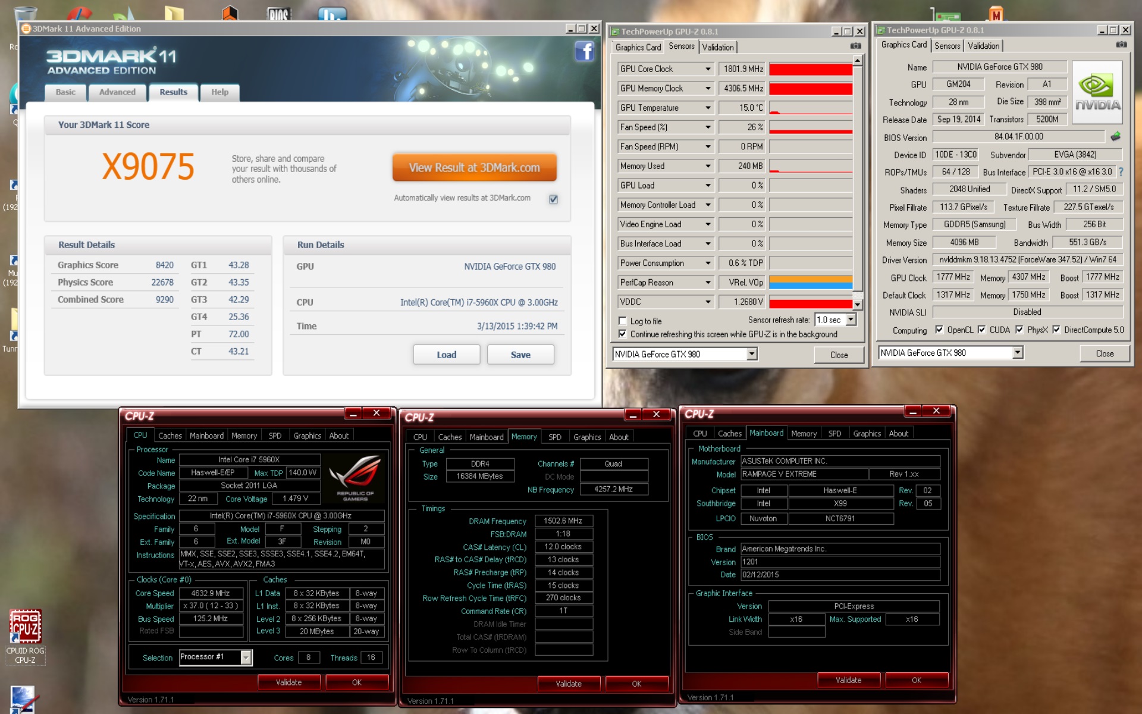Click the CPU-Z Core Speed value field
This screenshot has width=1142, height=714.
click(211, 593)
